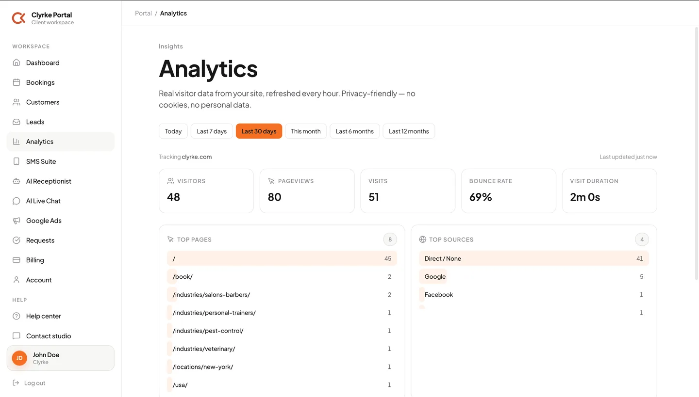699x397 pixels.
Task: Click the Clyrke Portal logo icon
Action: [x=18, y=18]
